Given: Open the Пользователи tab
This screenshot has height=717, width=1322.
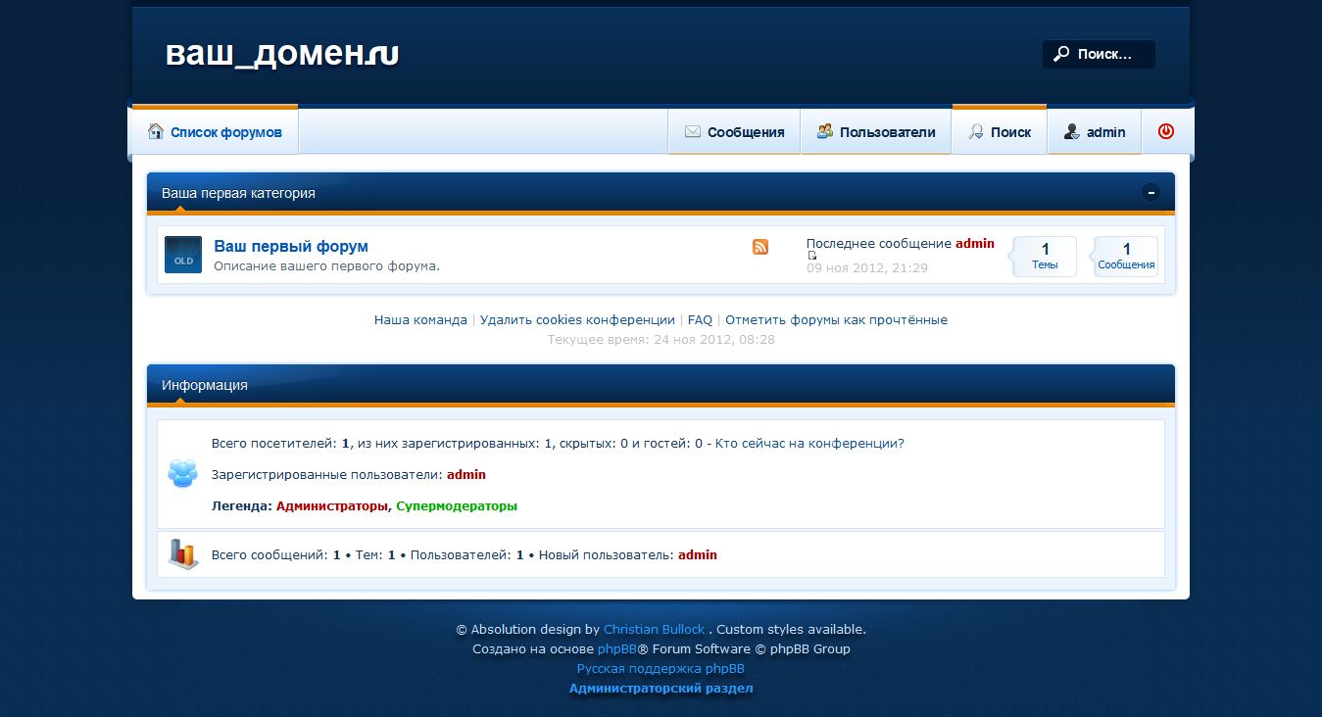Looking at the screenshot, I should (x=876, y=132).
